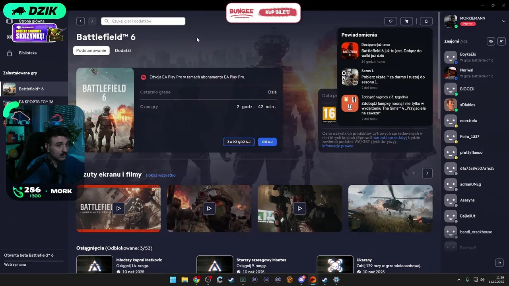The image size is (509, 286).
Task: Open the clock and date flyout
Action: (x=497, y=280)
